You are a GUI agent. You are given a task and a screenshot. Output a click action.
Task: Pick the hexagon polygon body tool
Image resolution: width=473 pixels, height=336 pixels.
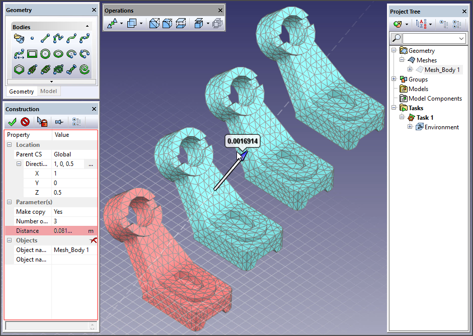(x=19, y=69)
